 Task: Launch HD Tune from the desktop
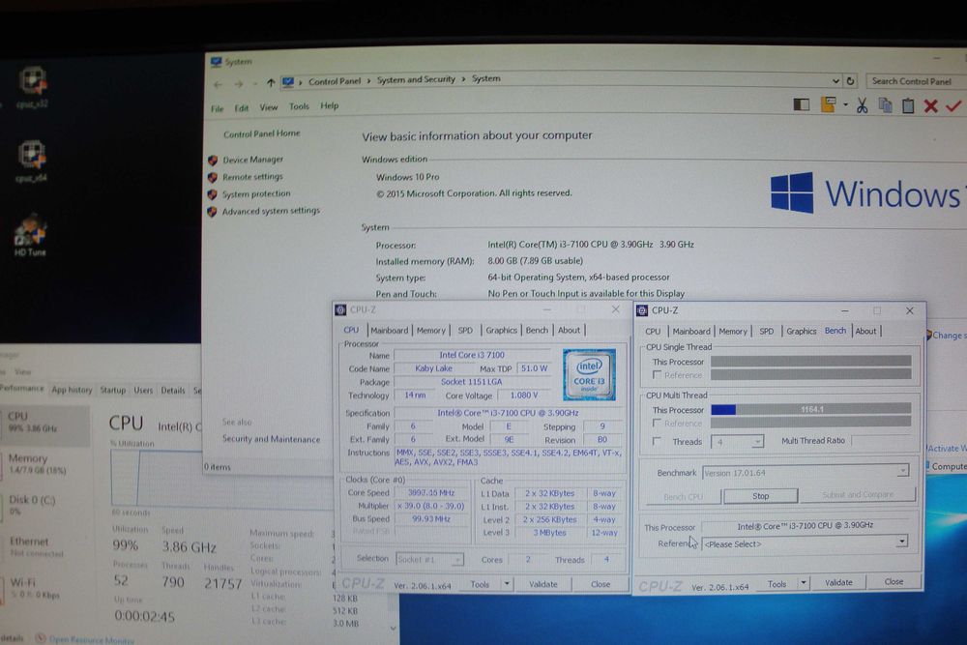(x=30, y=231)
